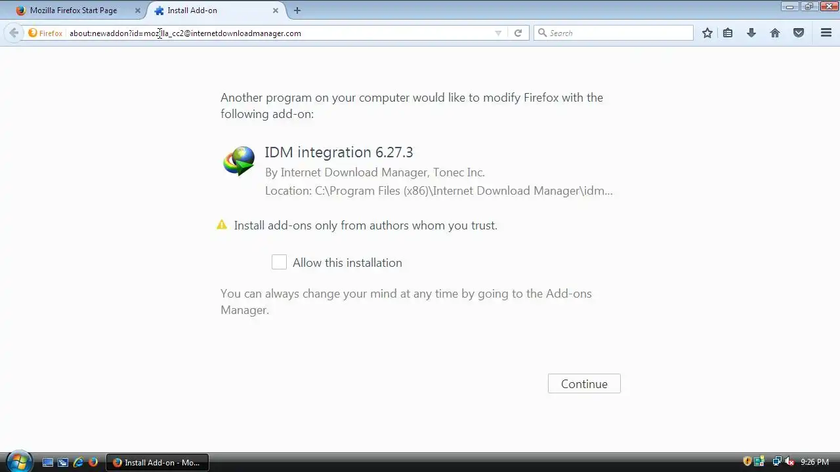
Task: Close the Mozilla Firefox Start Page tab
Action: click(137, 10)
